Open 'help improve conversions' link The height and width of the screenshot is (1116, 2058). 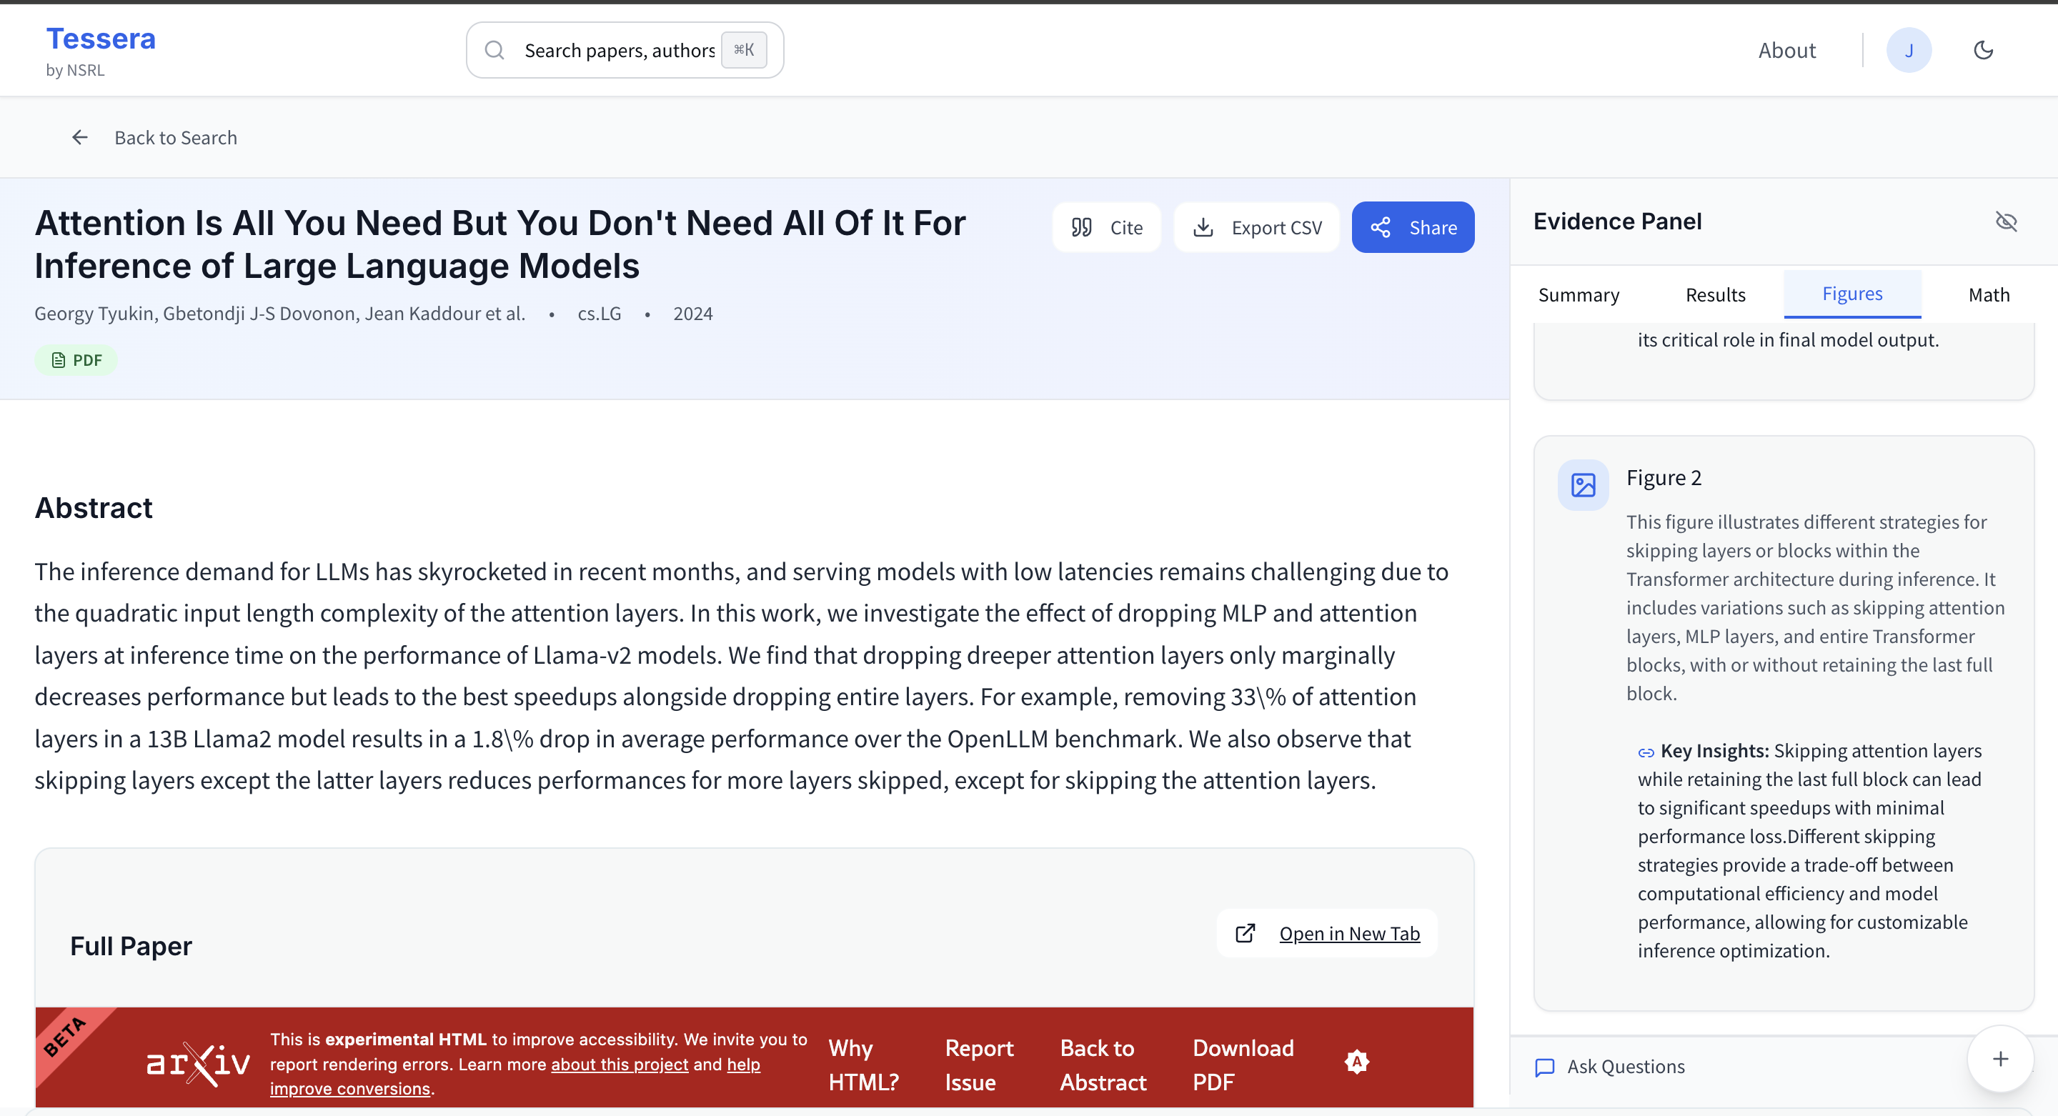pyautogui.click(x=514, y=1076)
